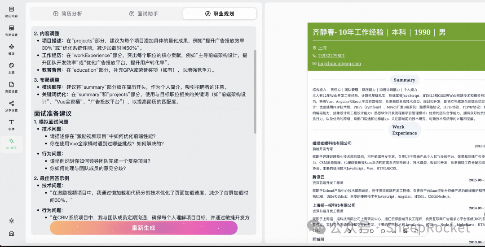485x247 pixels.
Task: Switch to the 面试助手 tab
Action: [144, 13]
